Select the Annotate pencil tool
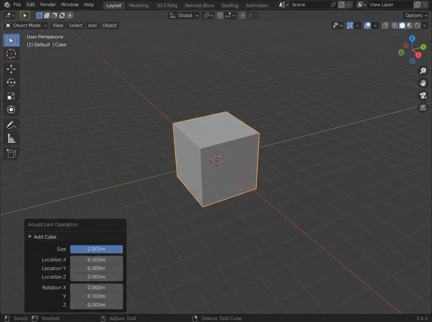 click(x=12, y=125)
